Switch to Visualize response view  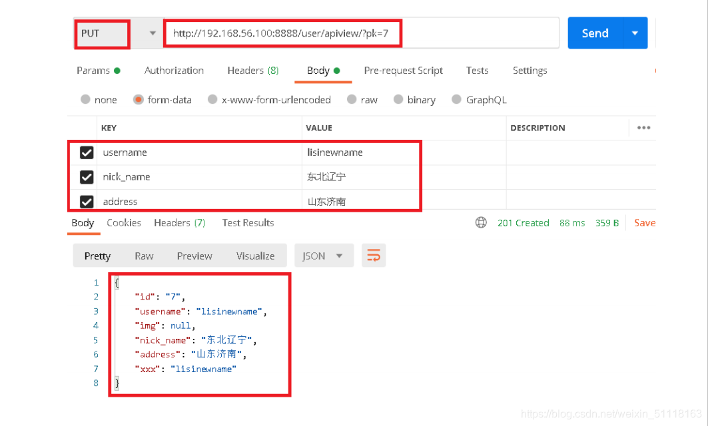coord(256,256)
